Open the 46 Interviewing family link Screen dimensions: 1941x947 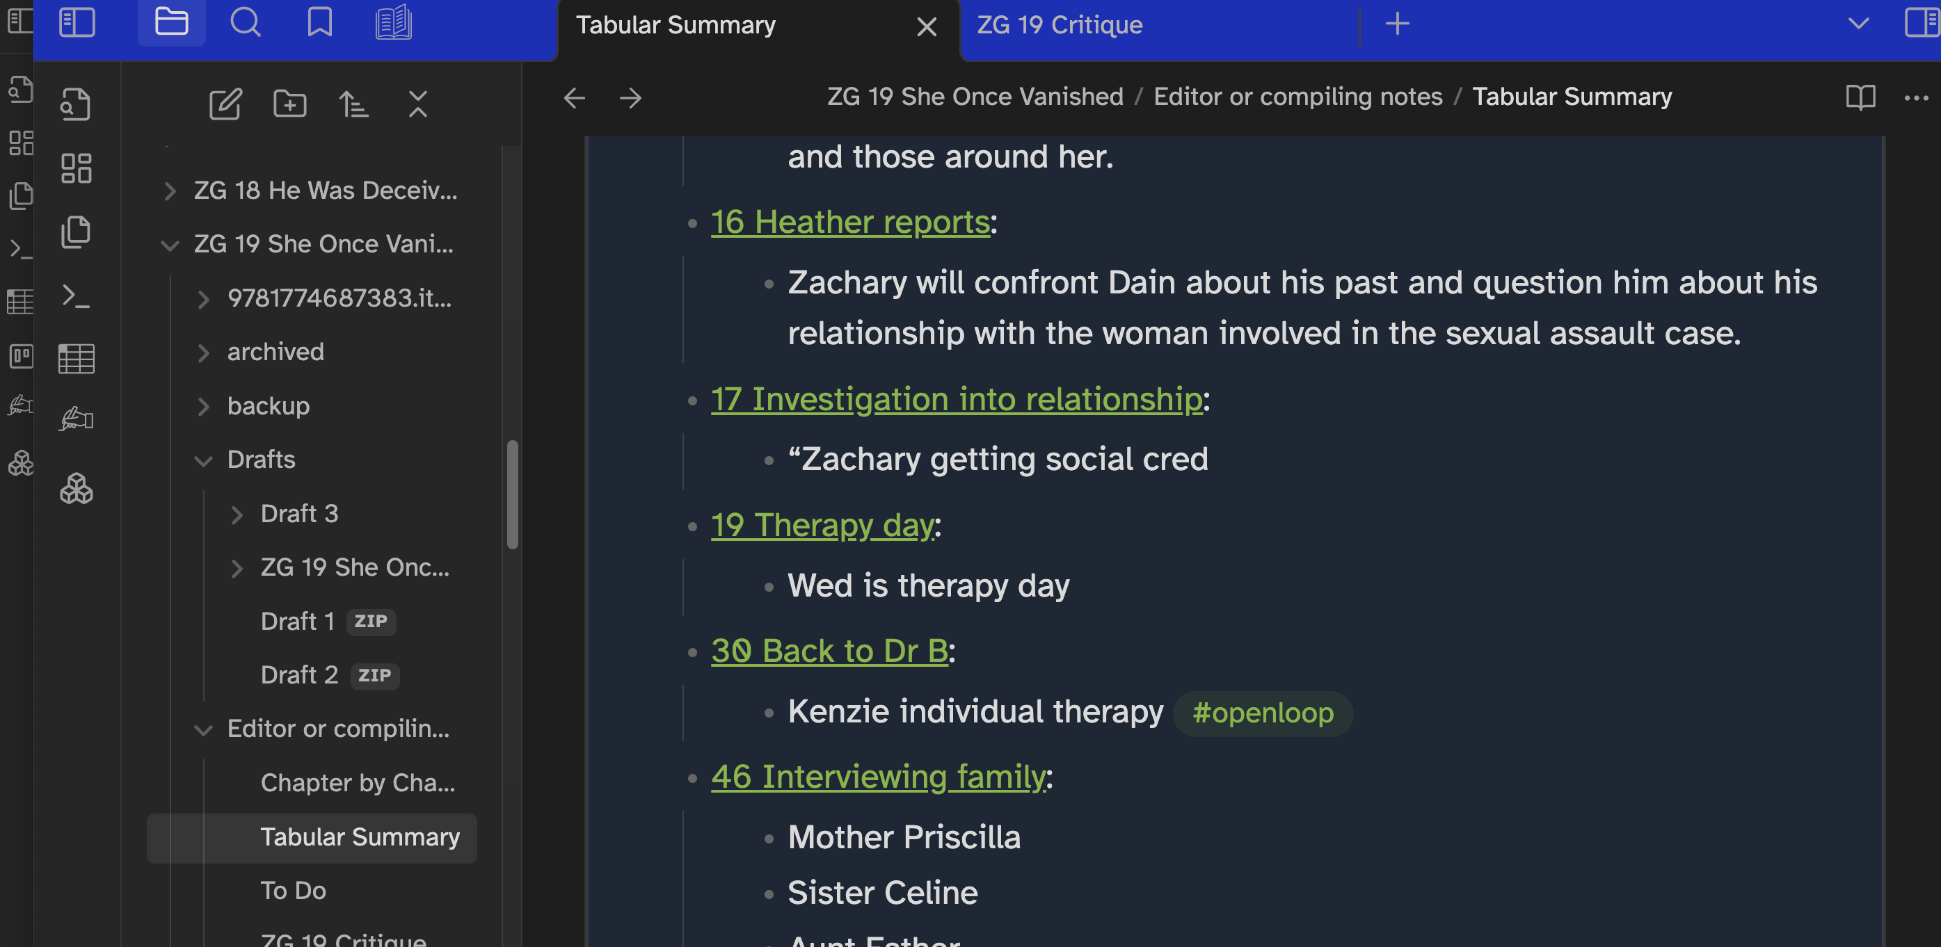[878, 777]
